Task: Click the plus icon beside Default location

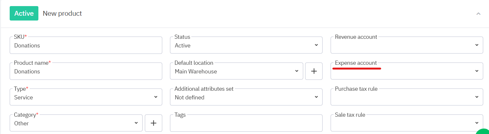Action: [x=314, y=71]
